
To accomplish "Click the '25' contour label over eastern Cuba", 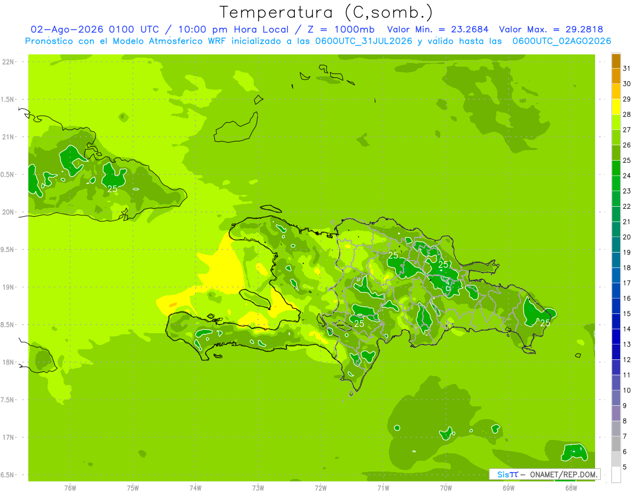I will (x=112, y=189).
